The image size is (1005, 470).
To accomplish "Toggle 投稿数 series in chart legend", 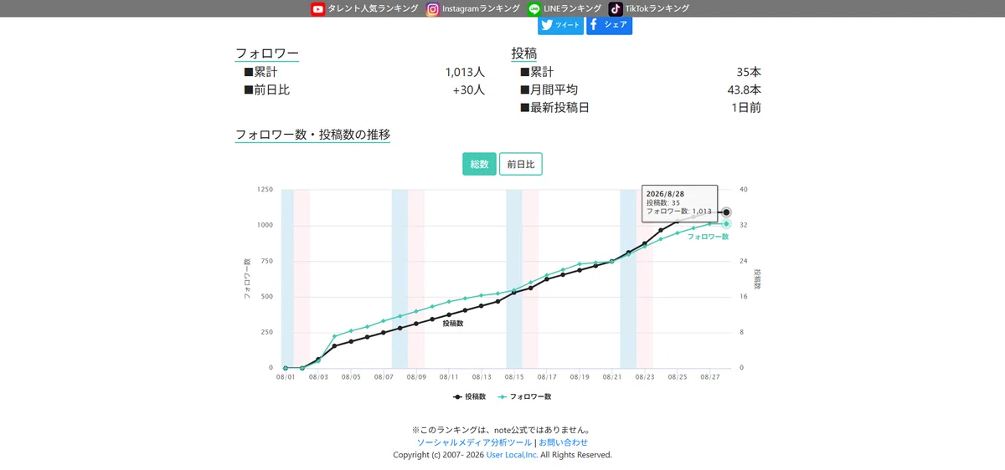I will point(470,396).
